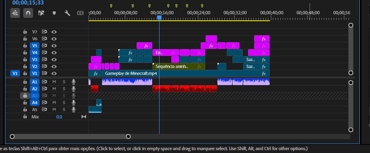Hide track output of V2
The height and width of the screenshot is (153, 370).
[x=54, y=66]
